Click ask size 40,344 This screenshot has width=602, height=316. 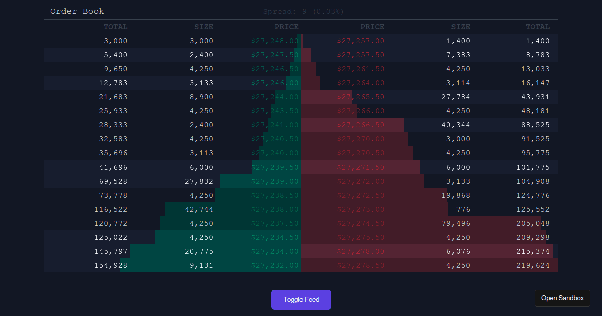pyautogui.click(x=456, y=125)
